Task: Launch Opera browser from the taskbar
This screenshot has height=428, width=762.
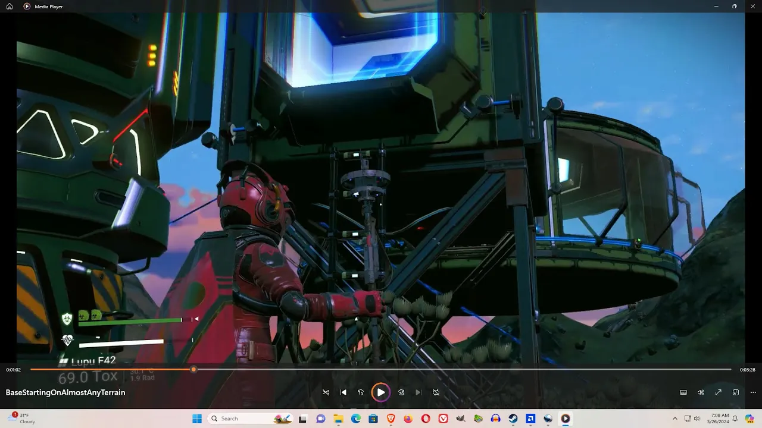Action: [x=426, y=418]
